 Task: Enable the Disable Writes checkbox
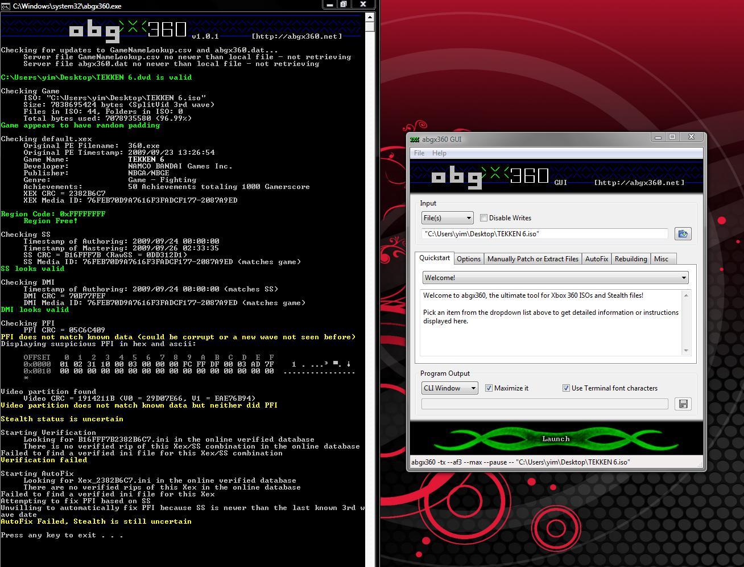[x=483, y=218]
